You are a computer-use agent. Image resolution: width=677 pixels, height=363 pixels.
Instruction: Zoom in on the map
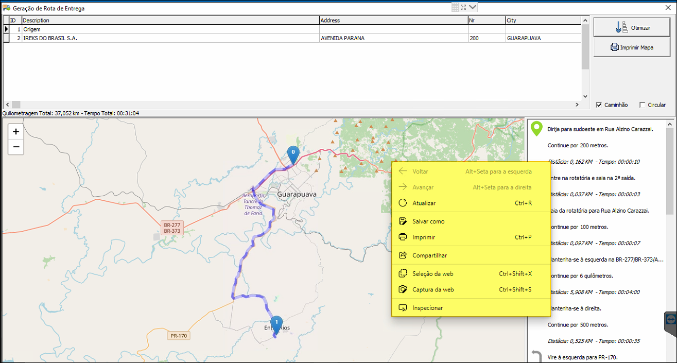coord(16,132)
